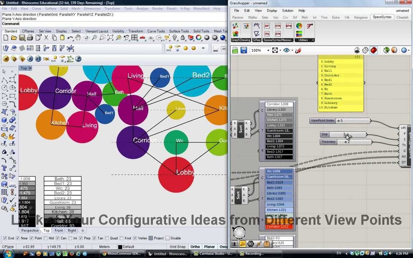Select red shaded preview mode icon

[374, 50]
